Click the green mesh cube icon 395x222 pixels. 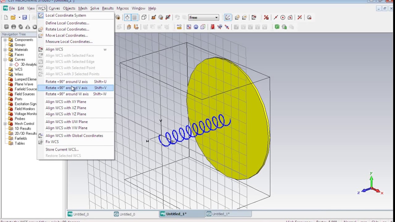coord(277,27)
